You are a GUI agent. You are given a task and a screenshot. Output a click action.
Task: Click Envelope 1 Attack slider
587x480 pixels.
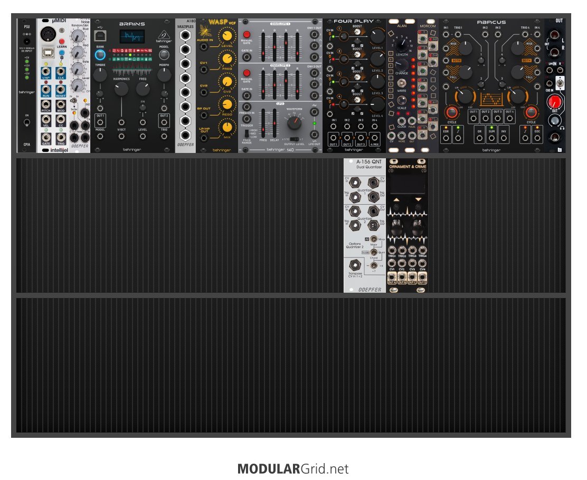click(x=263, y=47)
